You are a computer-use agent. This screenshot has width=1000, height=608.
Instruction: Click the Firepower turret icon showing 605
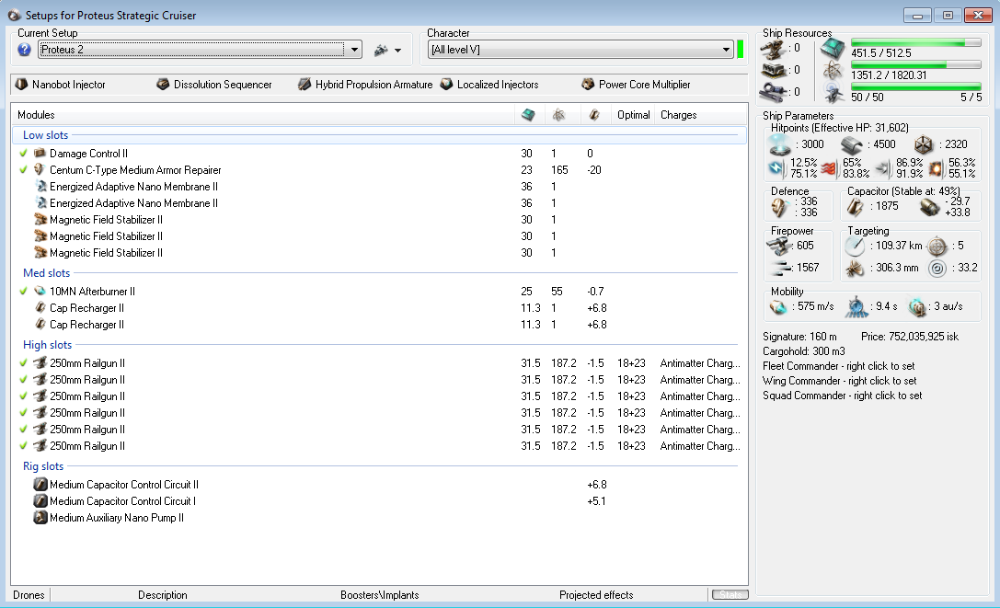point(779,246)
